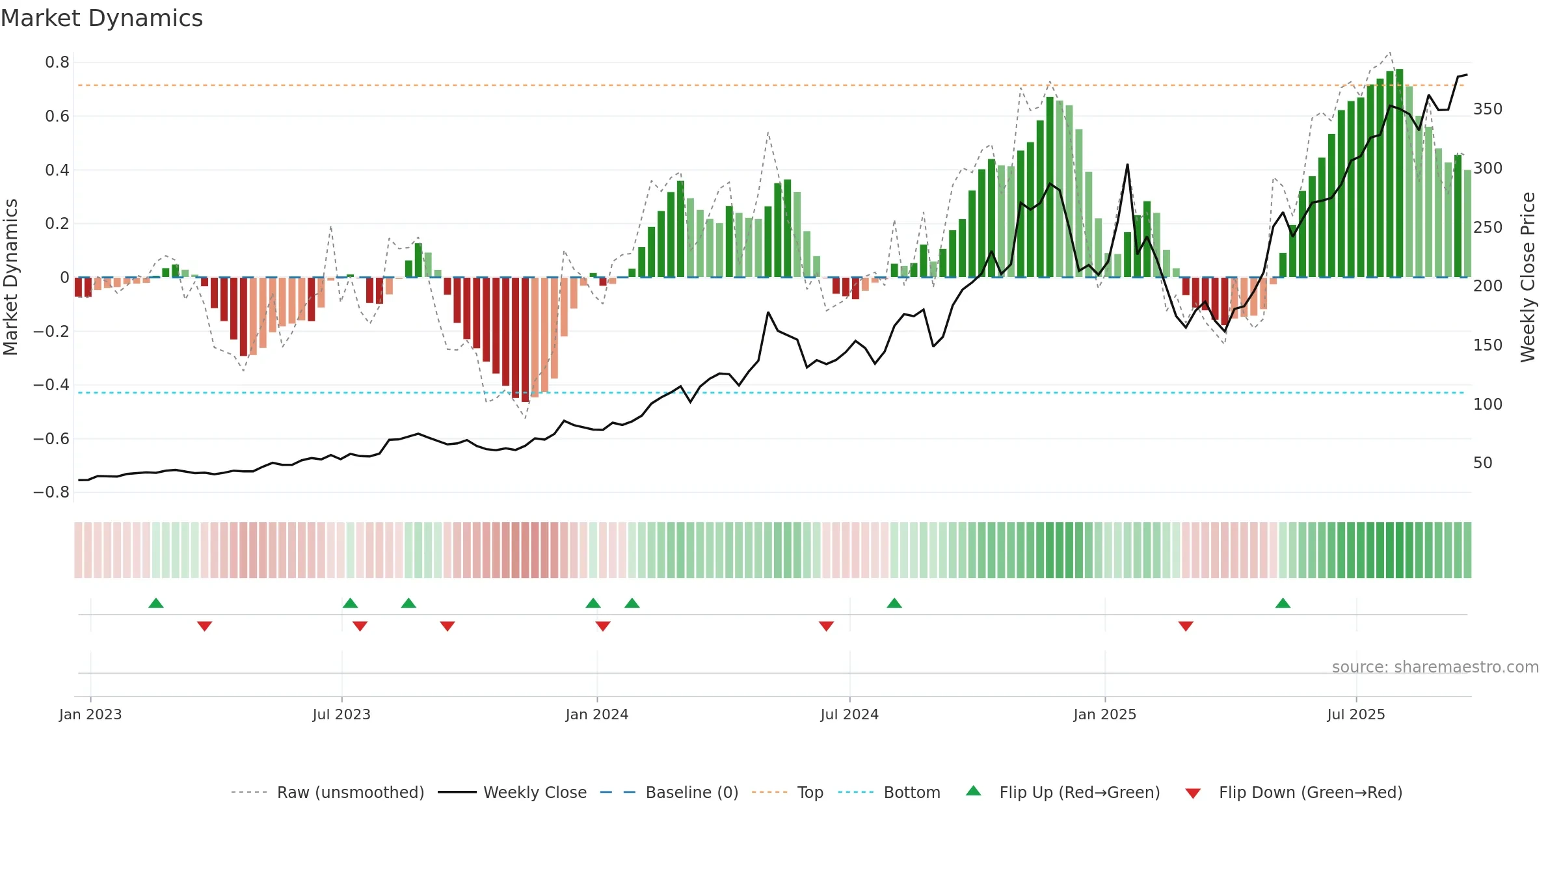Click the Jan 2023 x-axis label
The image size is (1561, 878).
[x=90, y=714]
